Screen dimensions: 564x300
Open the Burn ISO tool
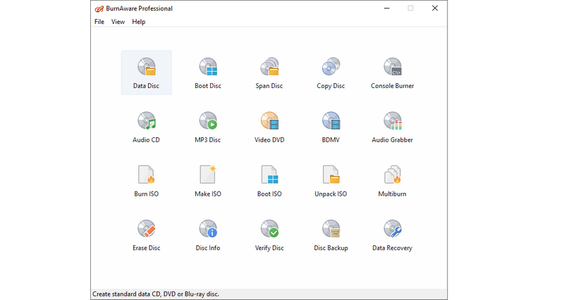coord(147,181)
